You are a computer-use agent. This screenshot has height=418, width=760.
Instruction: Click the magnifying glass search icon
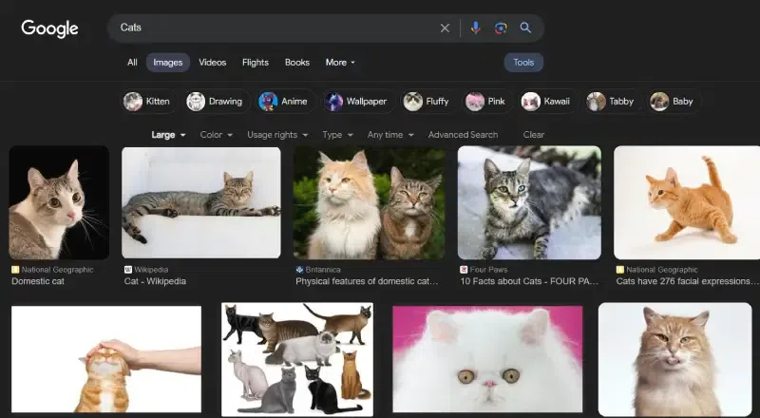[525, 28]
